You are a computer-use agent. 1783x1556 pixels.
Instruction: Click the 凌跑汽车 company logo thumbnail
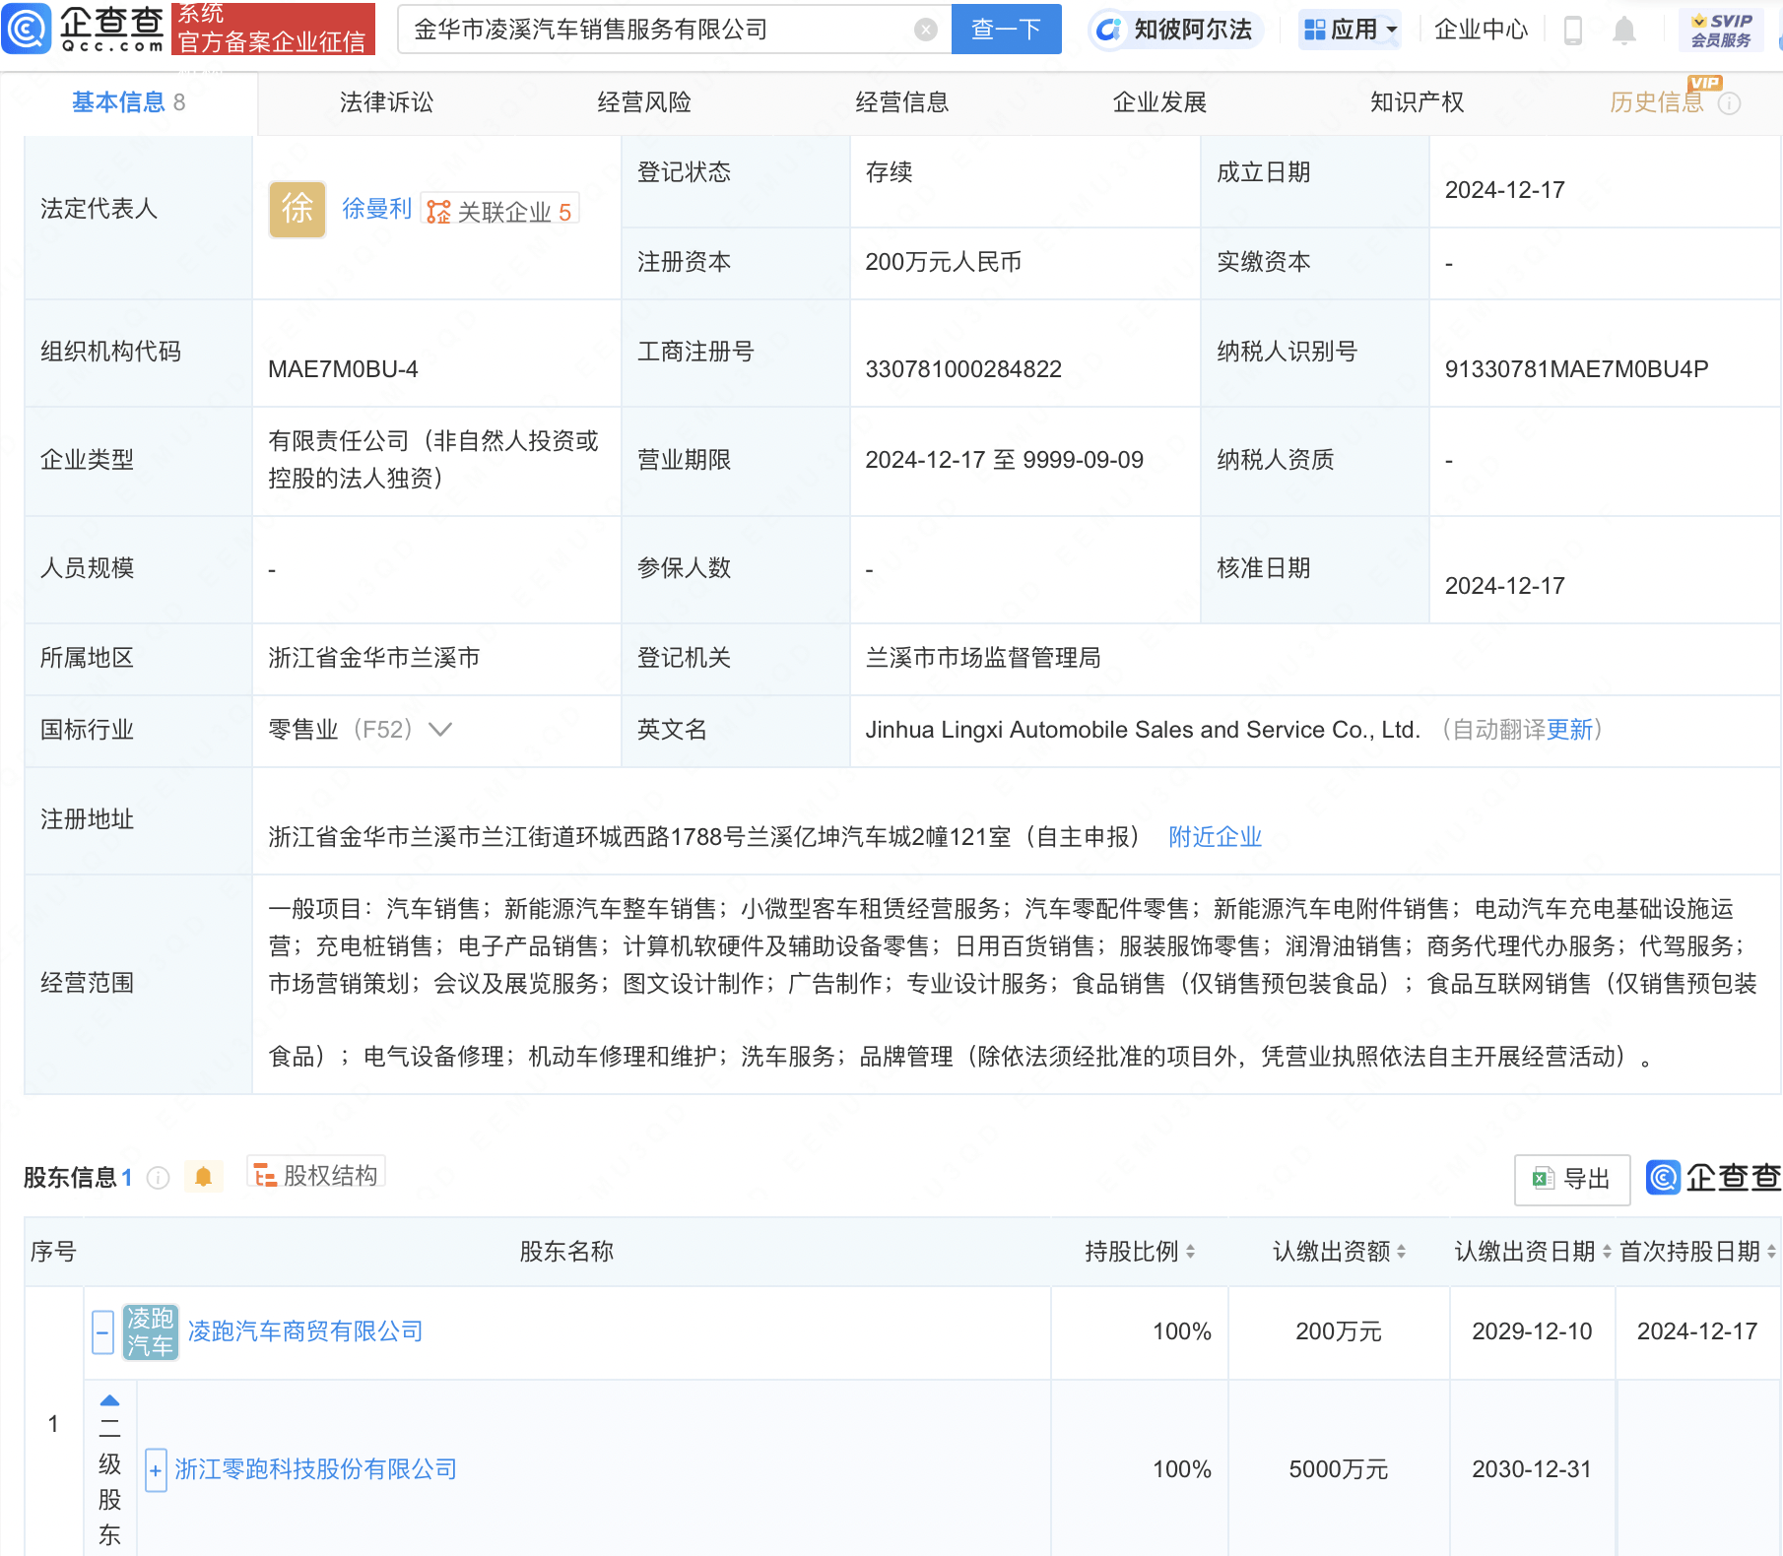point(150,1331)
